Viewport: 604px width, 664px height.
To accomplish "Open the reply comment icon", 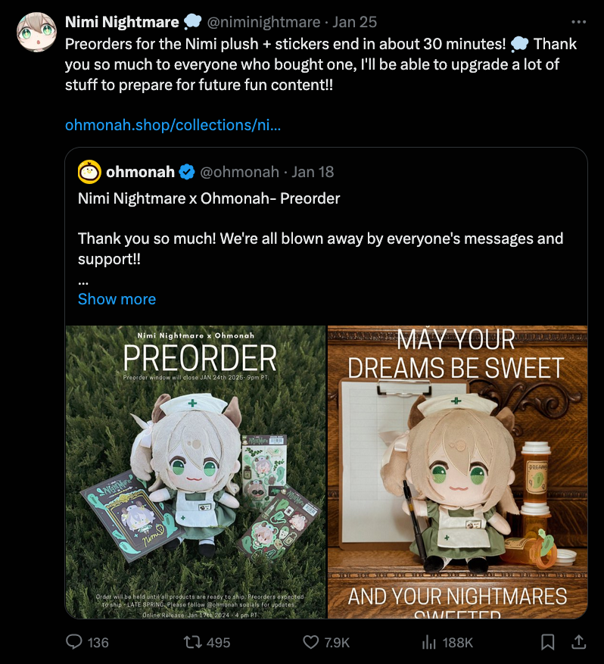I will point(74,642).
